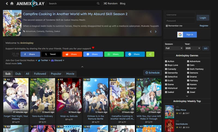Check the Isekai genre box
The image size is (218, 132).
(x=166, y=92)
